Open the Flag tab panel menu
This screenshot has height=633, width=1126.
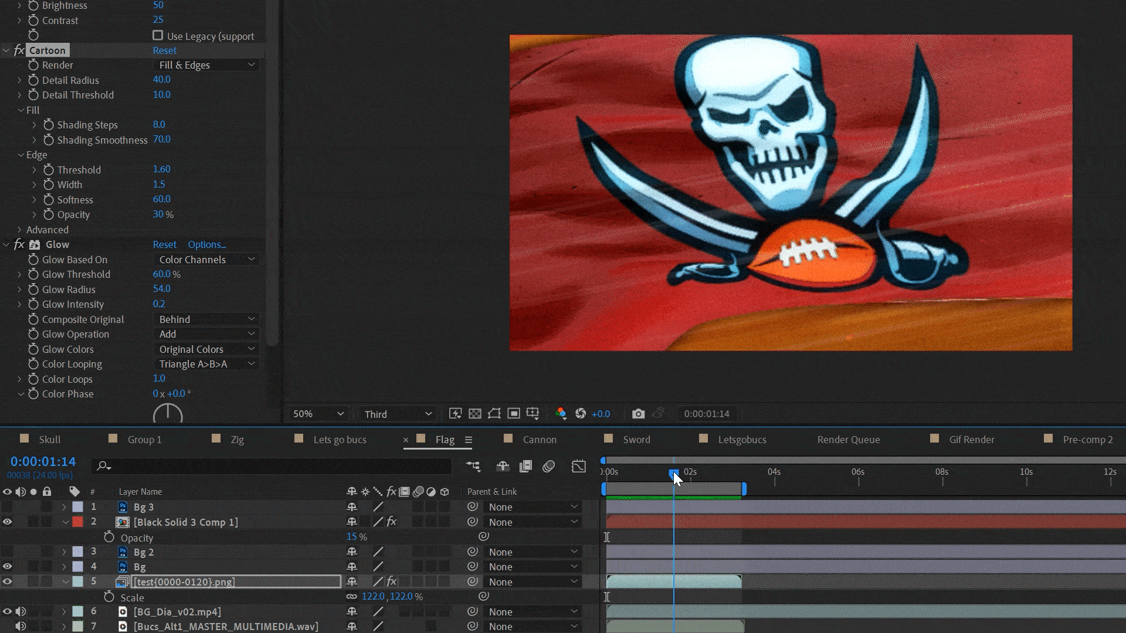click(468, 440)
